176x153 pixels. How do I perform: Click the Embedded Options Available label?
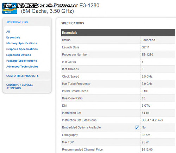[81, 127]
